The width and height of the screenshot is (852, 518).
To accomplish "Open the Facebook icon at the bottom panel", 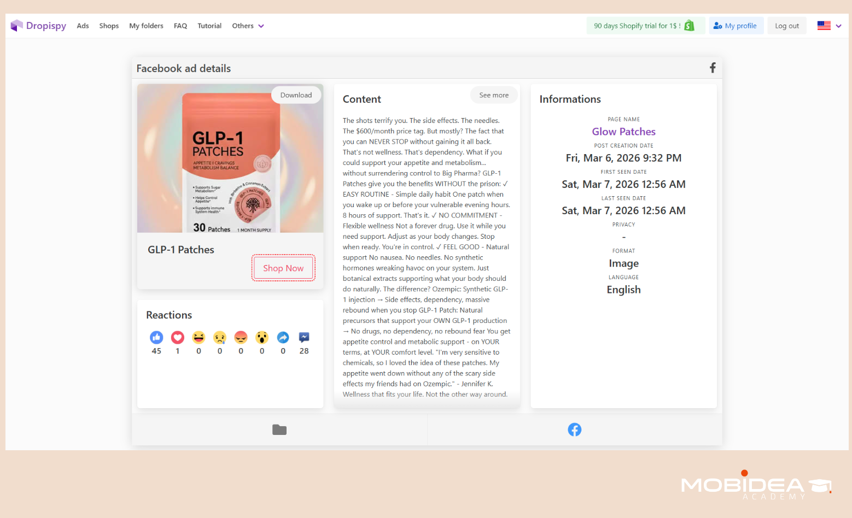I will pos(574,429).
